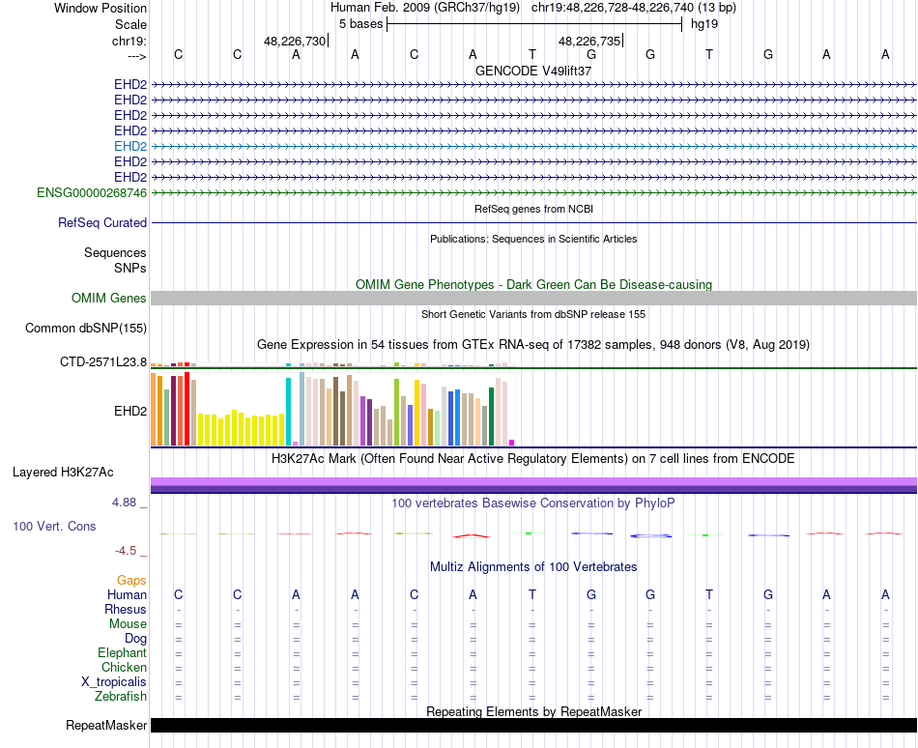Click the 5 bases scale bar
Screen dimensions: 918x748
click(x=534, y=24)
